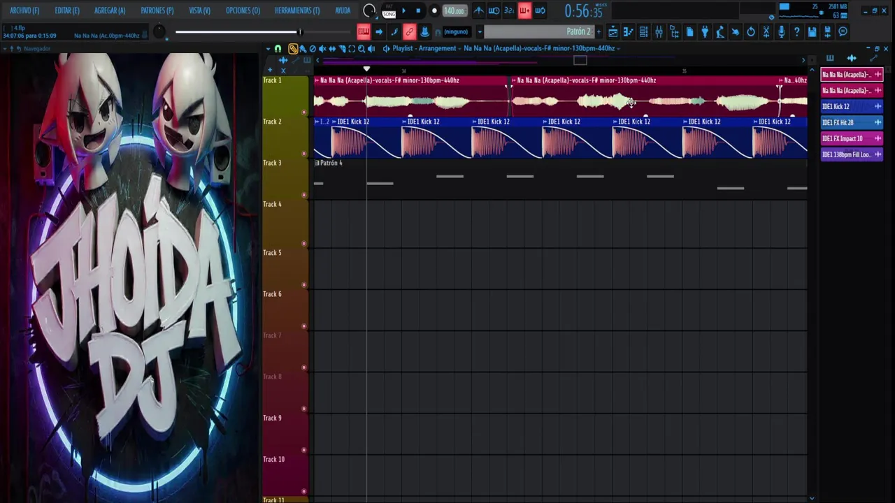Toggle the metronome icon
895x503 pixels.
tap(478, 10)
